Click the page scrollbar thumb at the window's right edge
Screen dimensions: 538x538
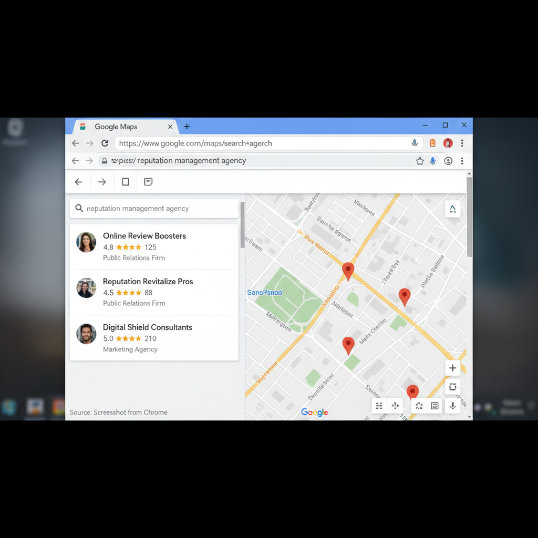[469, 217]
